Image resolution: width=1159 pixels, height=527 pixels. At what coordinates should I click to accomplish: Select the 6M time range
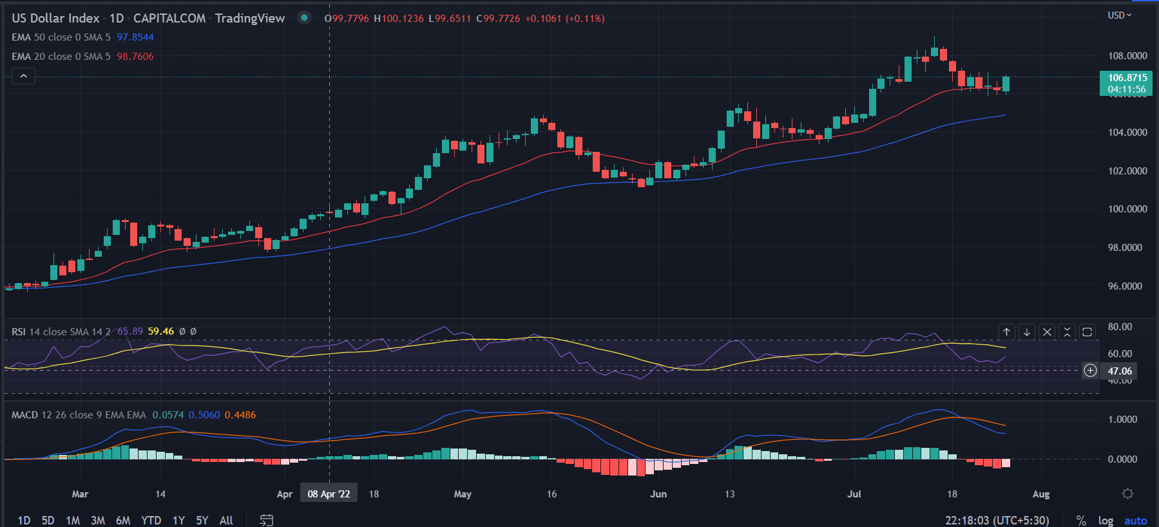(x=123, y=521)
